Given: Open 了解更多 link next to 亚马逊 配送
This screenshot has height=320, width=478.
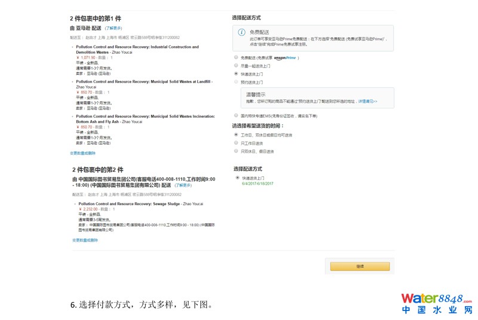Looking at the screenshot, I should pos(113,28).
